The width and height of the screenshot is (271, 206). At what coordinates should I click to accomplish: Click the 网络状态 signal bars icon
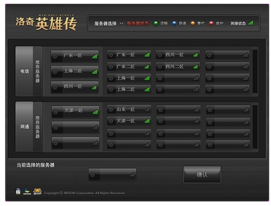click(251, 23)
